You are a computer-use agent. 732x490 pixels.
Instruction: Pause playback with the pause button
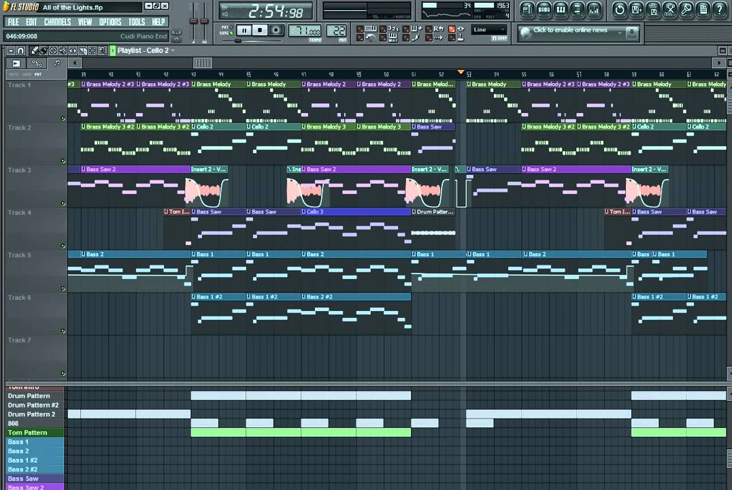point(244,31)
